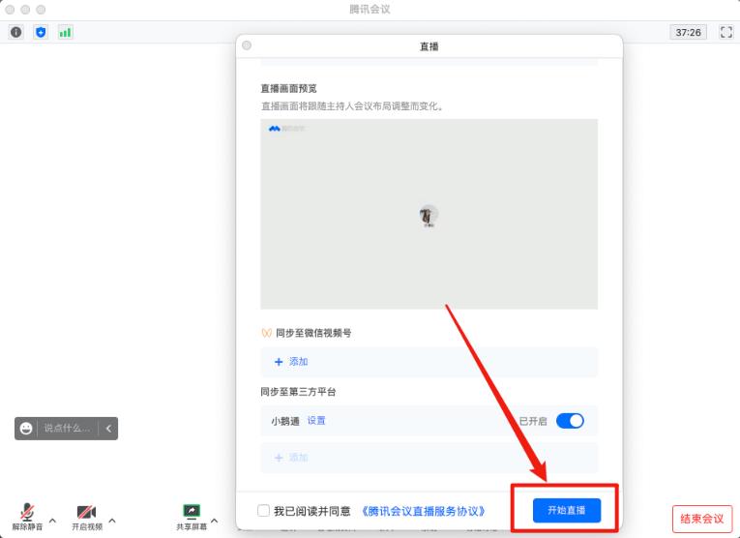Open the blue security shield icon
This screenshot has width=740, height=538.
pos(41,32)
